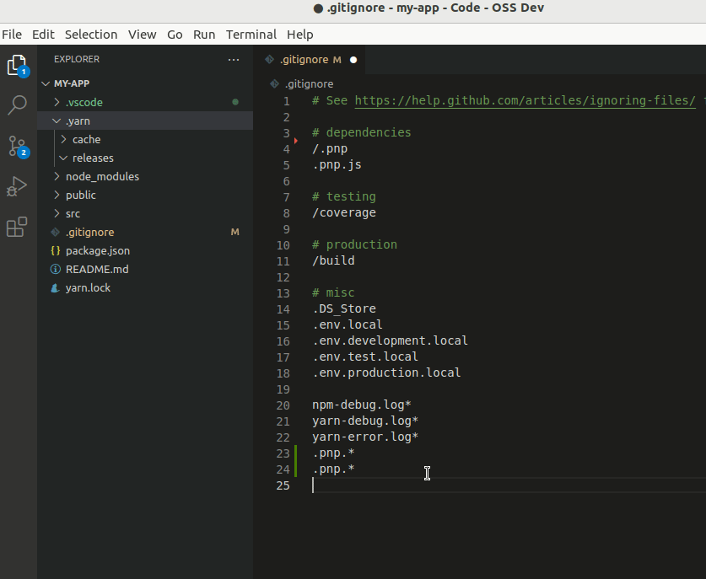Click line number 23 in the gutter
Image resolution: width=706 pixels, height=579 pixels.
[x=283, y=453]
